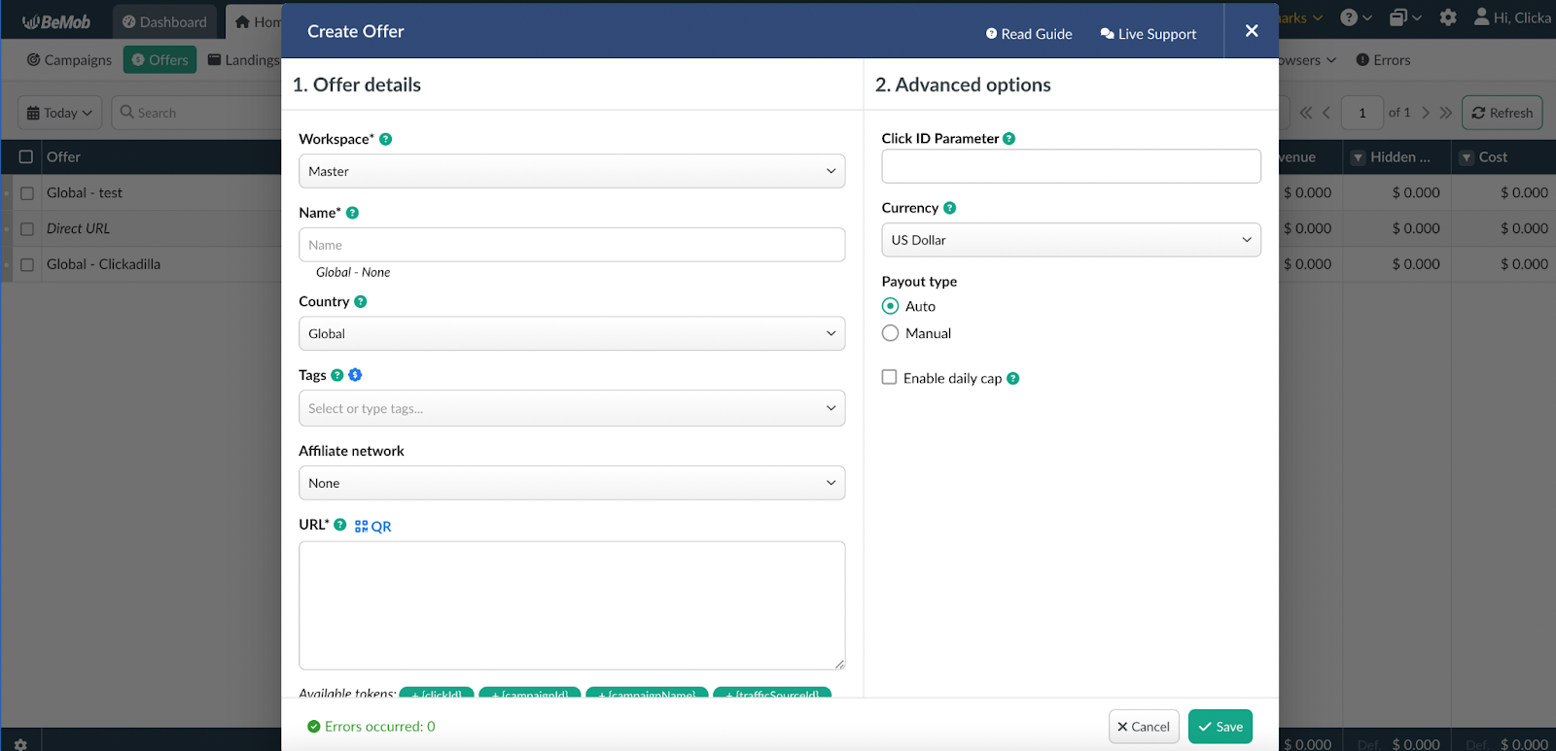This screenshot has height=751, width=1556.
Task: Click help icon next to Workspace label
Action: (385, 139)
